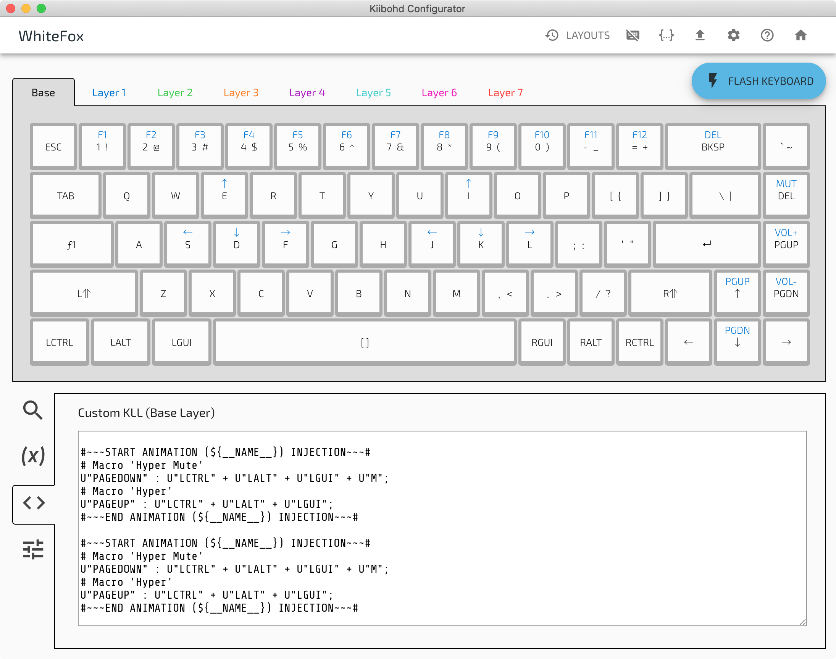836x659 pixels.
Task: Open the key search magnifier panel
Action: [x=33, y=410]
